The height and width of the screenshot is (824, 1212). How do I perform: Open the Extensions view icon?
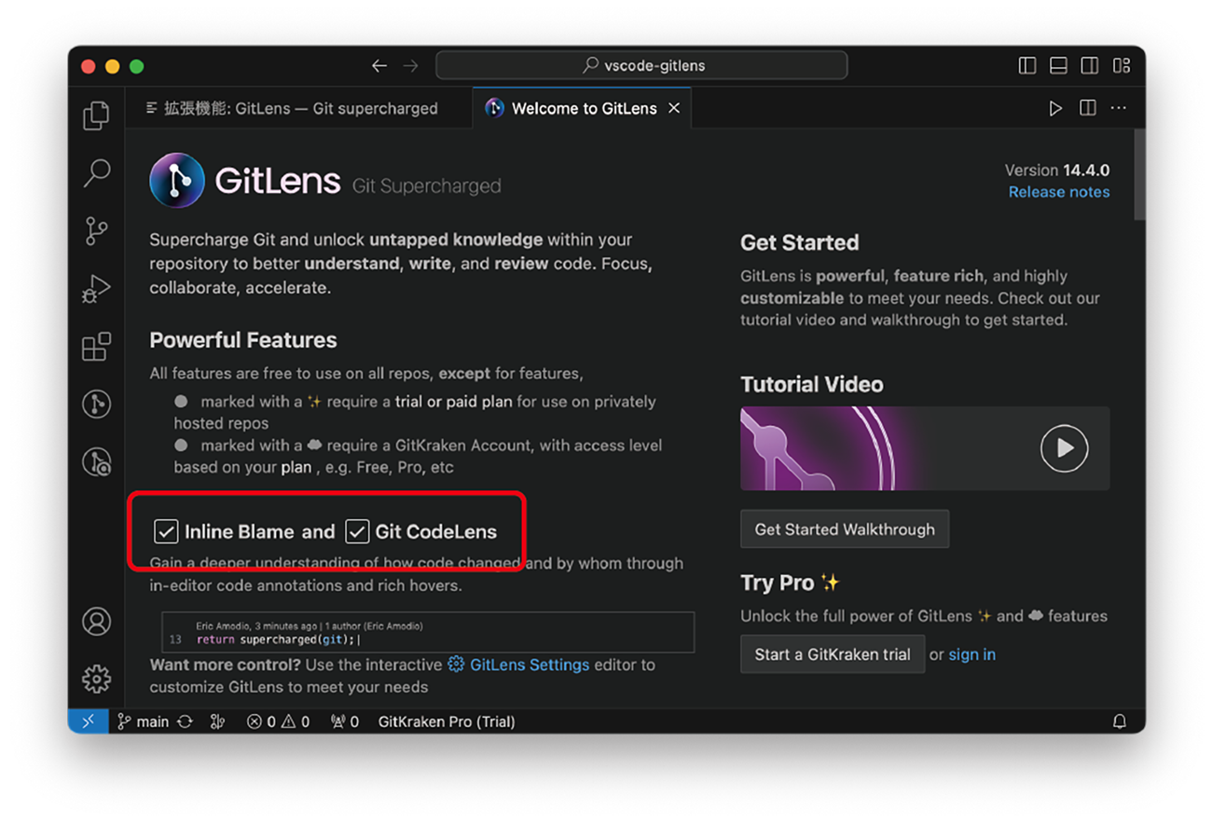(96, 346)
